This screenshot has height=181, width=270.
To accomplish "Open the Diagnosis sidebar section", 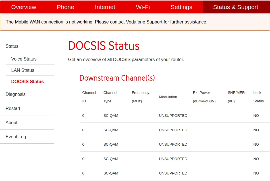I will point(16,94).
